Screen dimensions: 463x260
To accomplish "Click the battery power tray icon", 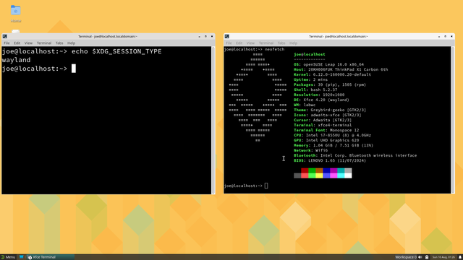I will point(427,257).
